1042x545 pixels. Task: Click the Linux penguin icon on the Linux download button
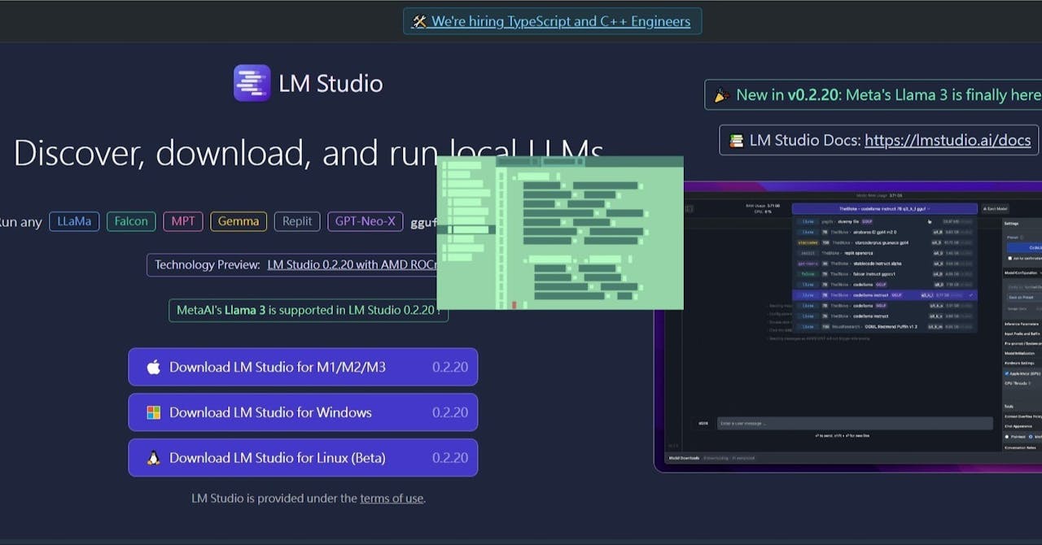tap(153, 458)
